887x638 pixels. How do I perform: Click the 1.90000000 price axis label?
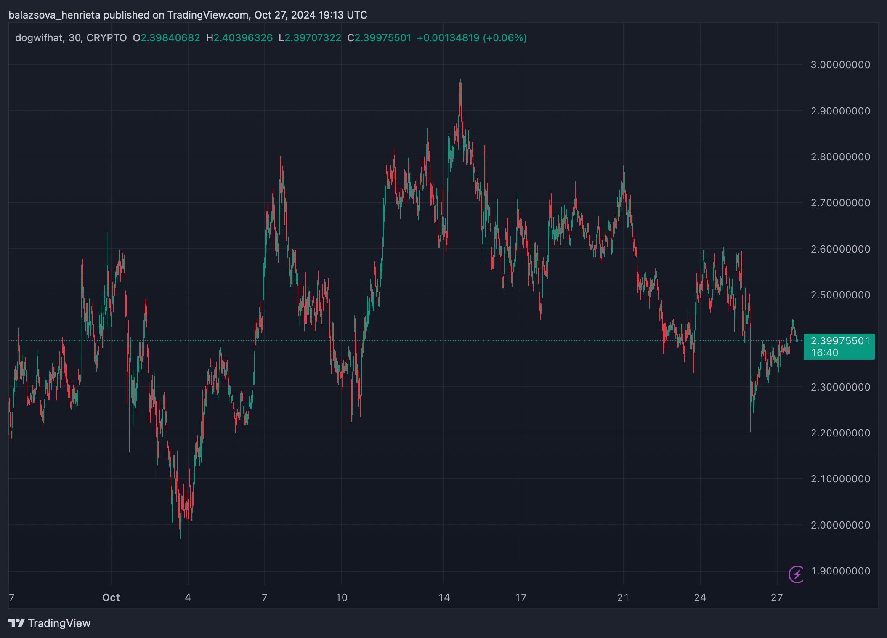840,571
